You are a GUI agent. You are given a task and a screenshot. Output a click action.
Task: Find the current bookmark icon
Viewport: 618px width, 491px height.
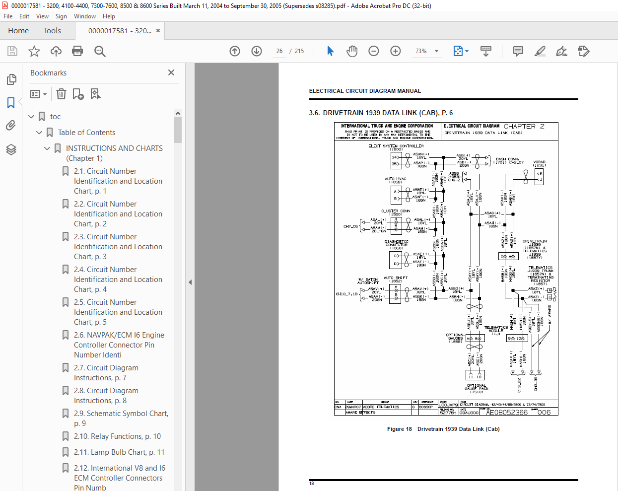95,94
